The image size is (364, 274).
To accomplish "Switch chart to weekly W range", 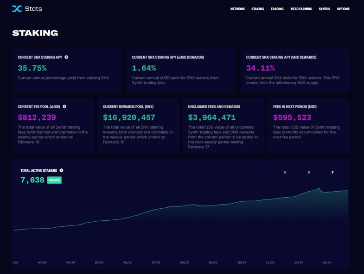I will coord(285,172).
